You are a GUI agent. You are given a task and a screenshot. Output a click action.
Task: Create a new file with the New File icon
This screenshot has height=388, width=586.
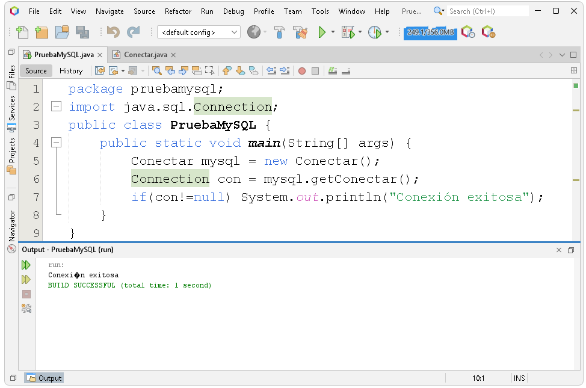[x=22, y=32]
